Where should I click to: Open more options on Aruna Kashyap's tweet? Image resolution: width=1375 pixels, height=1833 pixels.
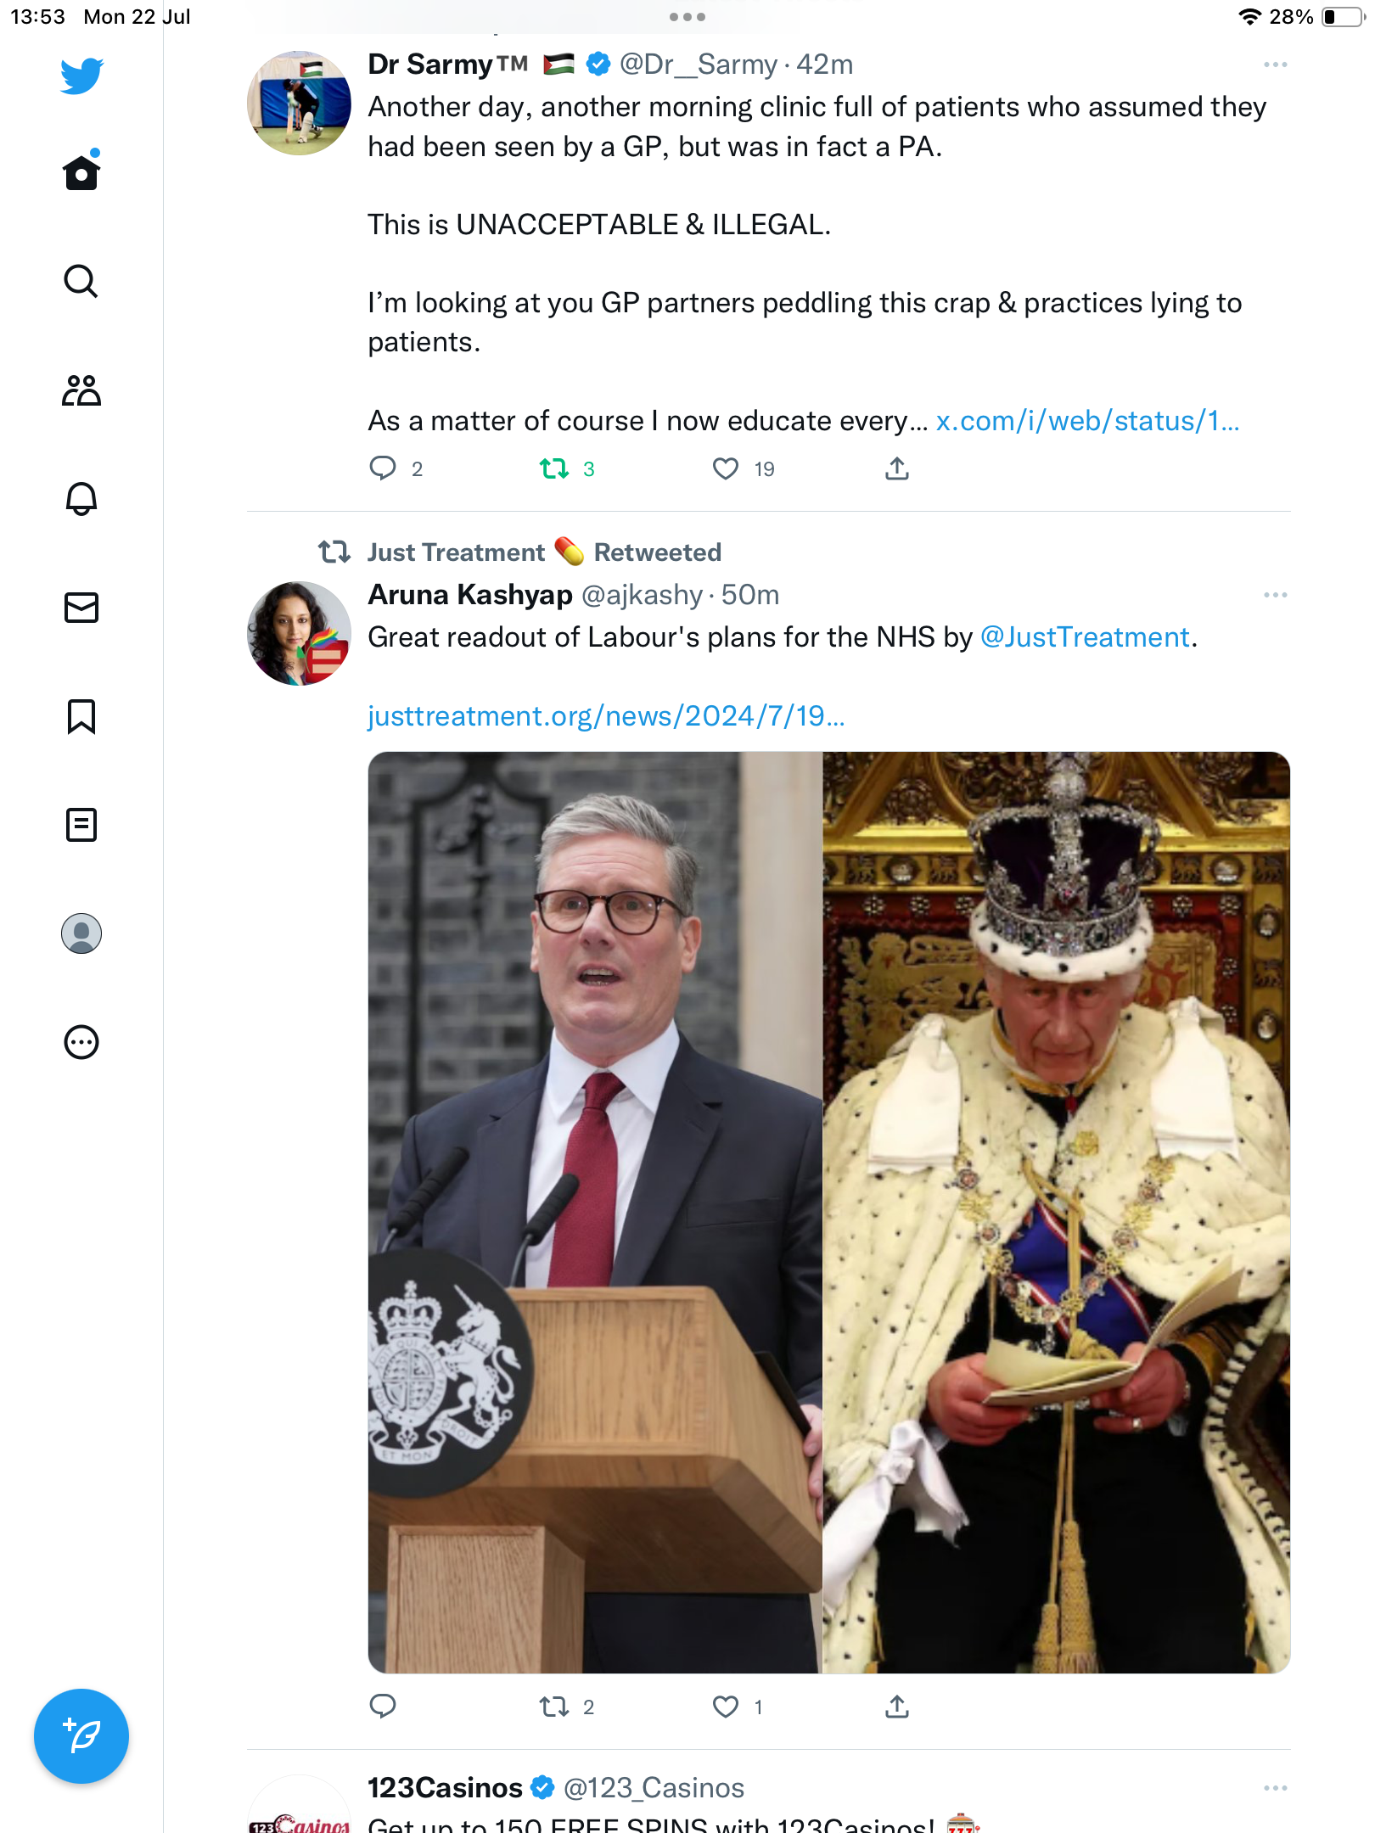click(1275, 595)
